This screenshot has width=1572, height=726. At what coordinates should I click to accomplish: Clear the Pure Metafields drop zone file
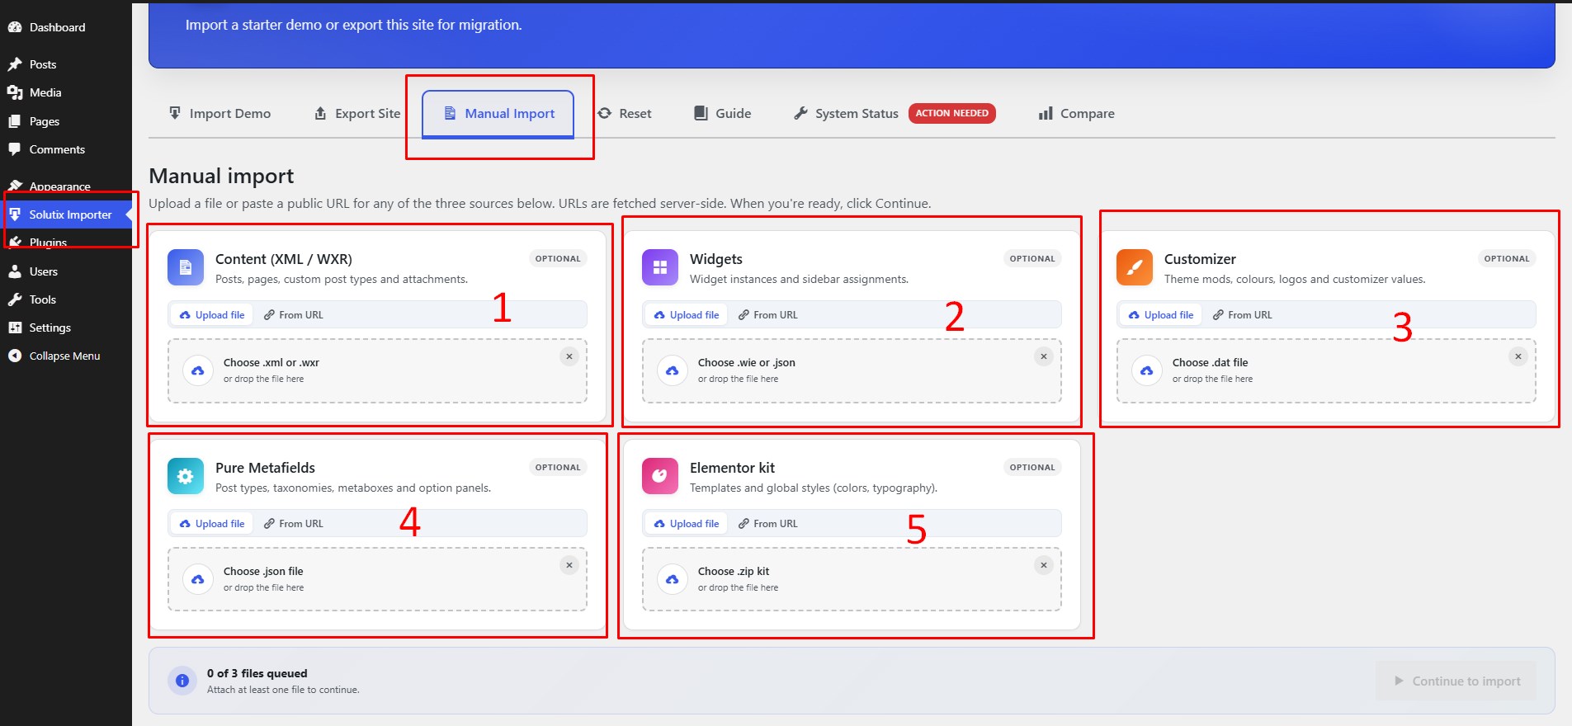[569, 565]
